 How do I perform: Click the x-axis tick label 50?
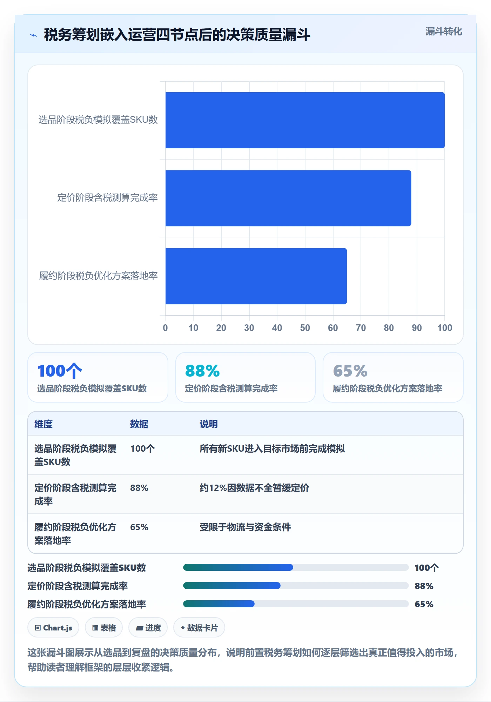pyautogui.click(x=305, y=328)
